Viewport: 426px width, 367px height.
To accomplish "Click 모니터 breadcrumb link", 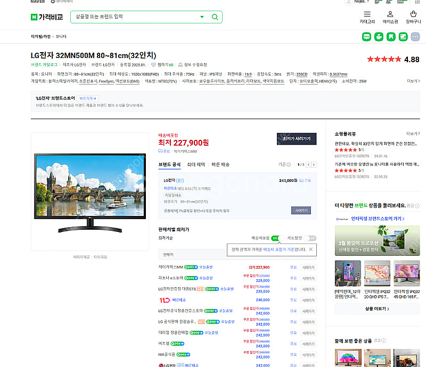I will pos(61,36).
